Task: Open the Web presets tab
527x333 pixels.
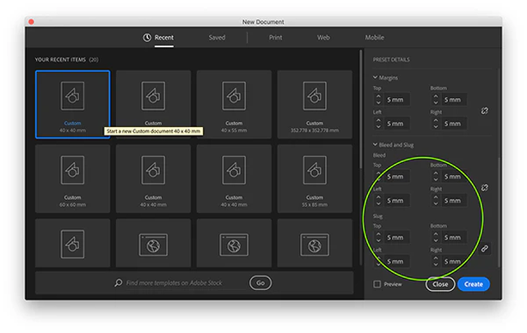Action: click(x=323, y=38)
